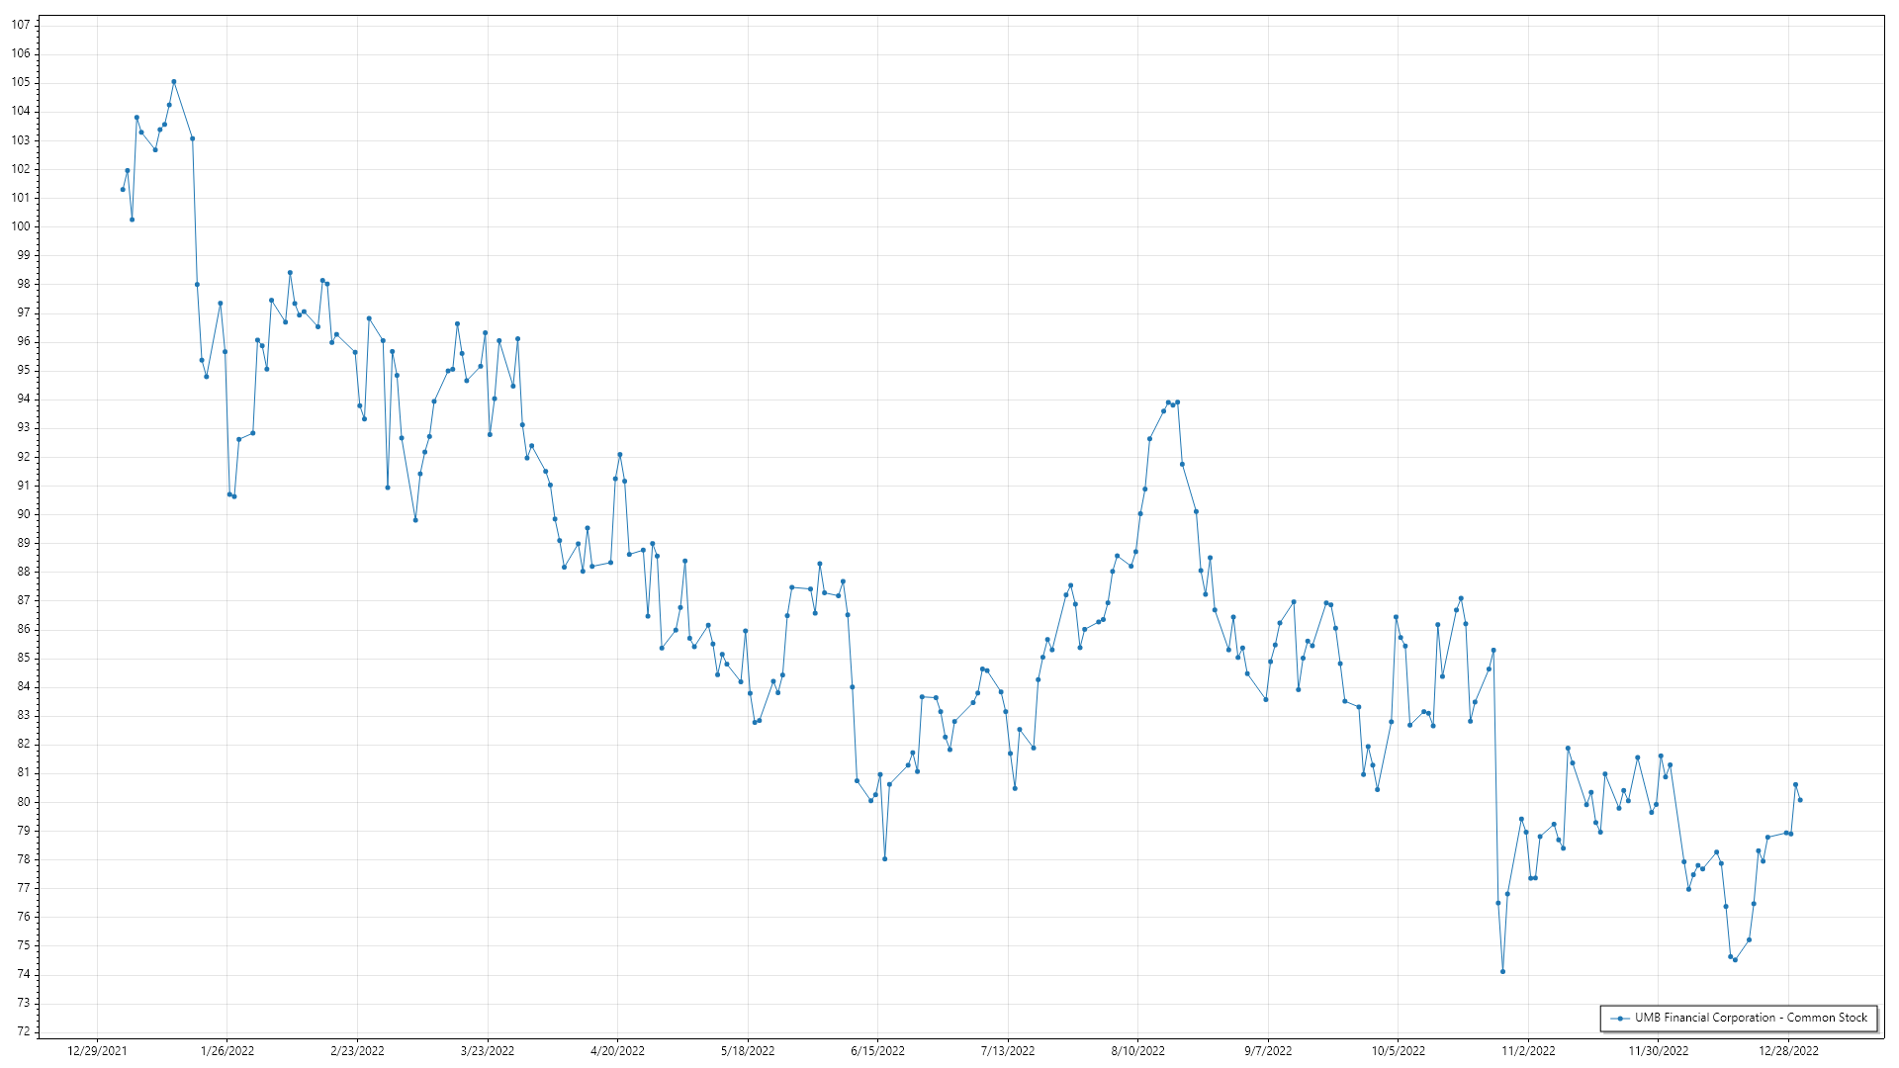The width and height of the screenshot is (1899, 1068).
Task: Click the legend line marker icon
Action: tap(1620, 1019)
